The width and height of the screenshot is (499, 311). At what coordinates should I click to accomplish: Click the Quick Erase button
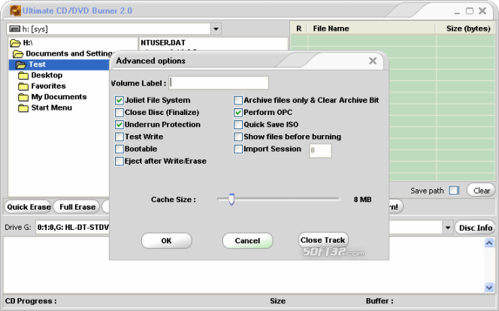[x=28, y=207]
